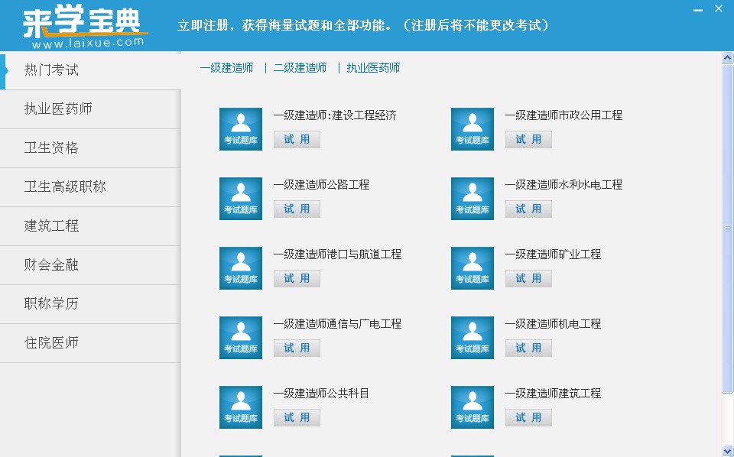
Task: Open the 水利水电工程 question bank icon
Action: tap(472, 198)
